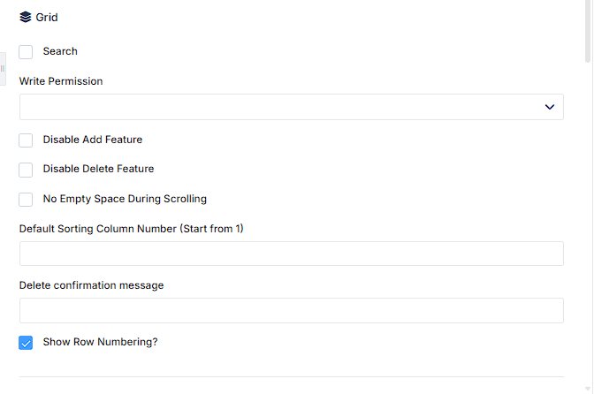
Task: Click the No Empty Space During Scrolling label
Action: coord(125,199)
